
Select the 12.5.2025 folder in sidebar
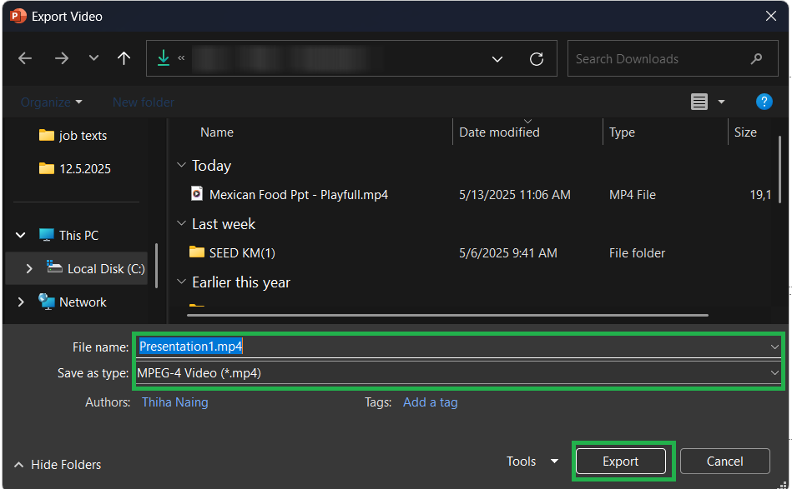(x=75, y=169)
